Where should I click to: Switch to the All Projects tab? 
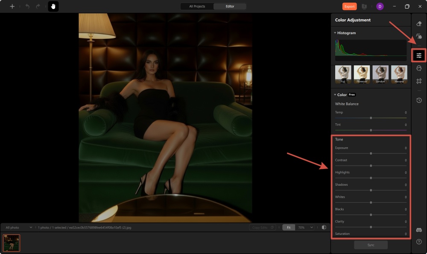click(x=196, y=6)
